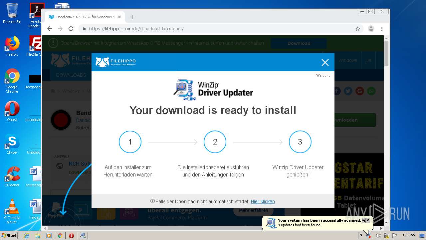Open the De language selector
Screen dimensions: 426x240
pyautogui.click(x=368, y=60)
